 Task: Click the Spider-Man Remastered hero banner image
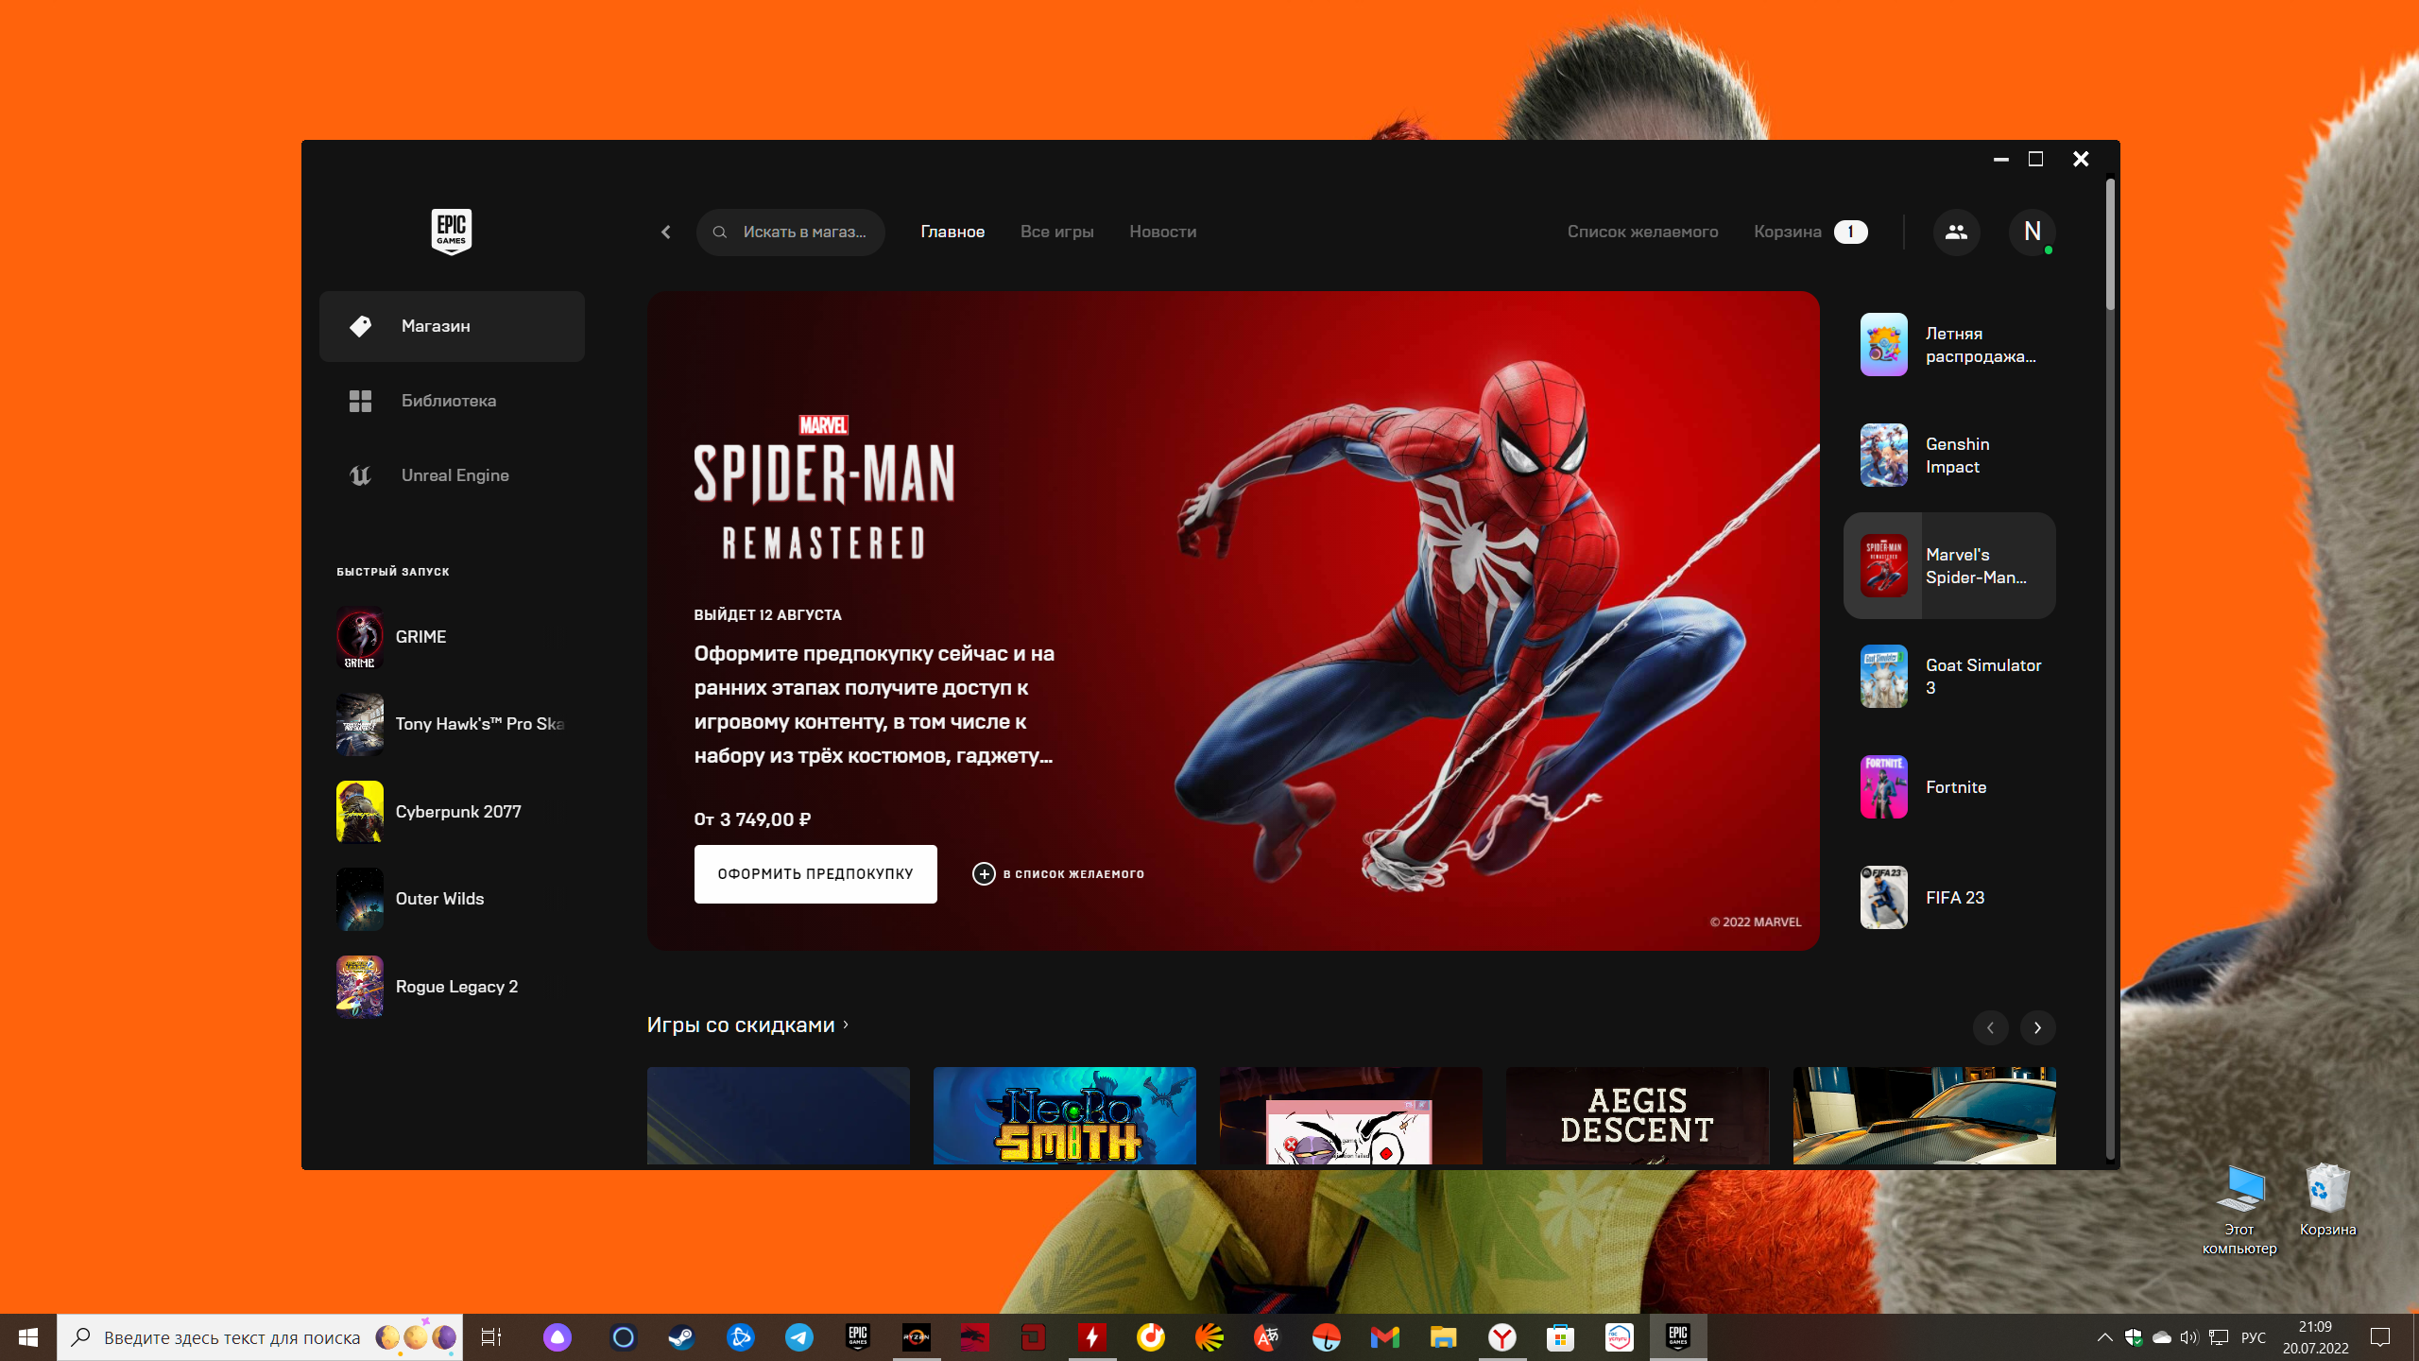(x=1233, y=621)
